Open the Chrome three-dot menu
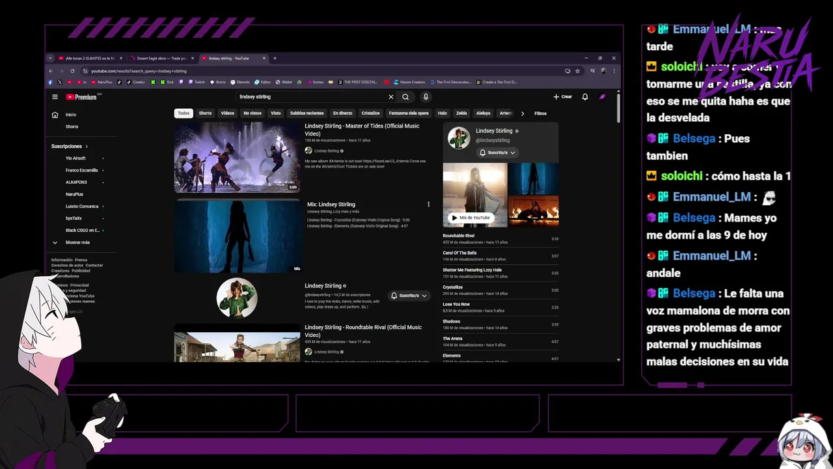Screen dimensions: 833x469 614,71
